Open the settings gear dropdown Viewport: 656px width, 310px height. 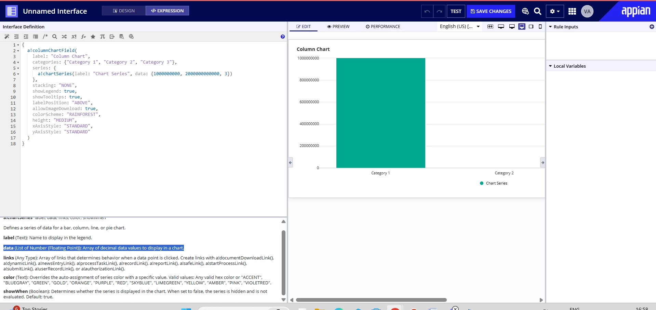click(555, 11)
